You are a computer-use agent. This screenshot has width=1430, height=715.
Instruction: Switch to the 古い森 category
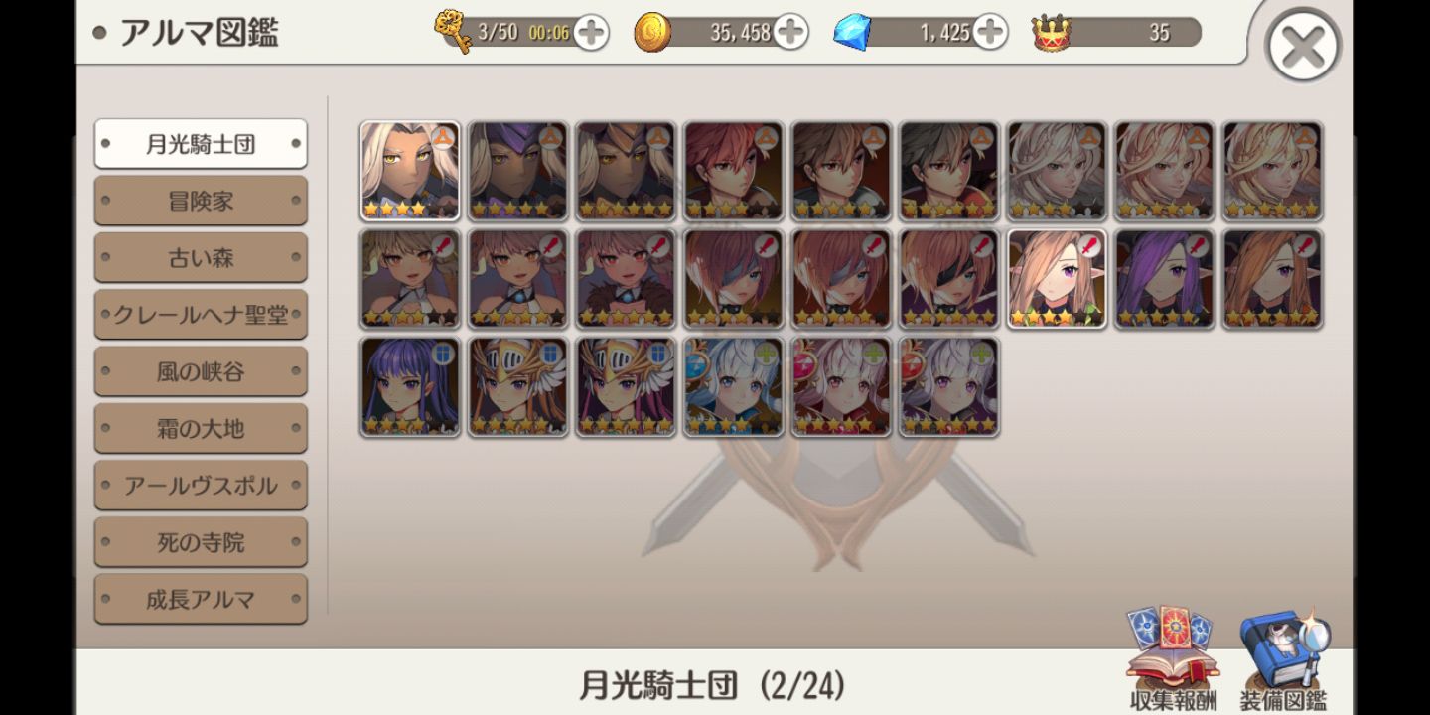(x=201, y=258)
